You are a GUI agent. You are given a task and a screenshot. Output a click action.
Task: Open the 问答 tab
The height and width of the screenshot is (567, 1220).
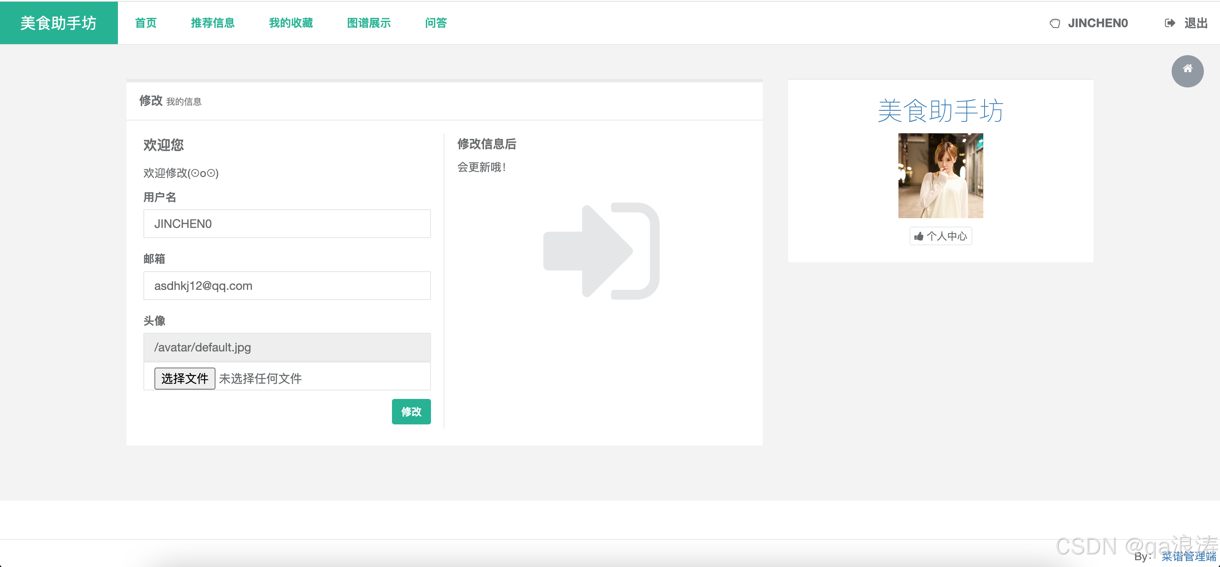[x=436, y=23]
